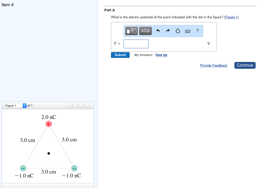Open the Figure 1 link in the question
Screen dimensions: 261x188
(231, 17)
